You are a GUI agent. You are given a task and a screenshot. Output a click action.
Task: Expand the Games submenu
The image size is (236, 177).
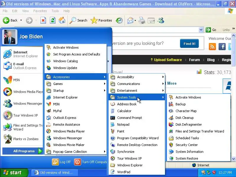coord(76,84)
